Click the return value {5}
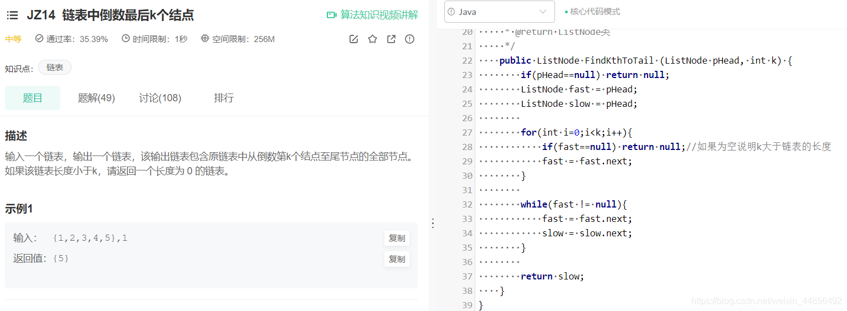Viewport: 847px width, 311px height. (x=61, y=258)
